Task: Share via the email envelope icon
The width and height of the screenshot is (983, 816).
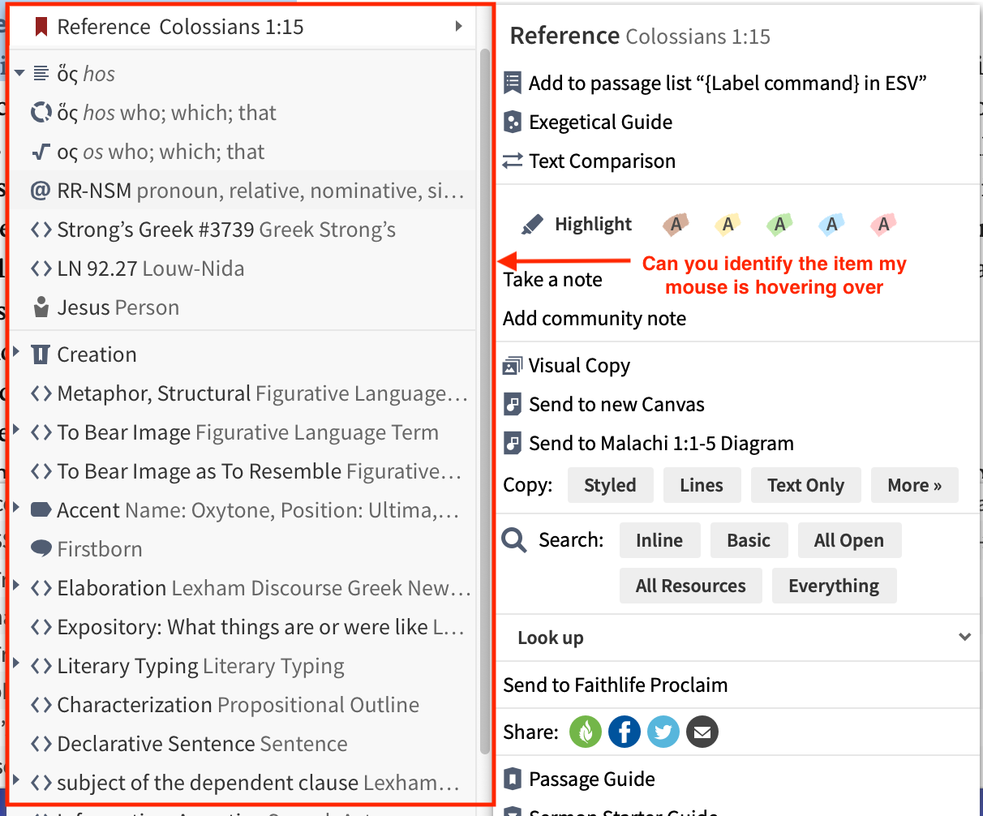Action: (702, 732)
